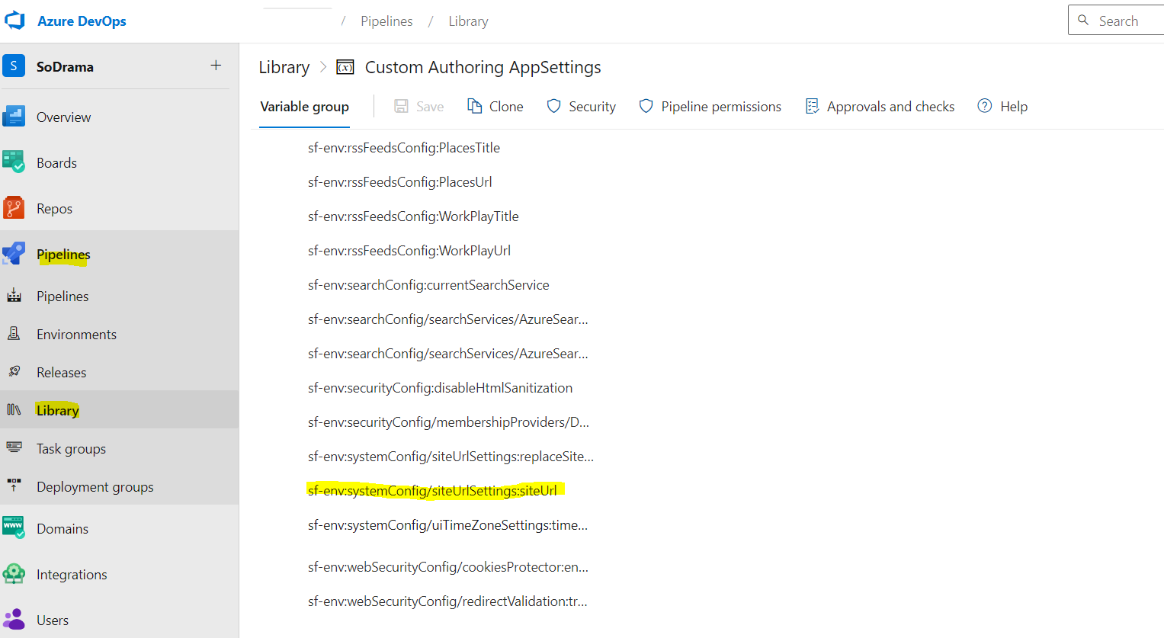Click the Pipeline permissions shield icon
Screen dimensions: 1164x638
tap(646, 106)
